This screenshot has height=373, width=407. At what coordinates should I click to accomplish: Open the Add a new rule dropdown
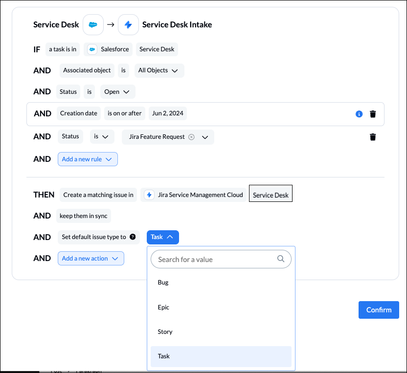(88, 159)
